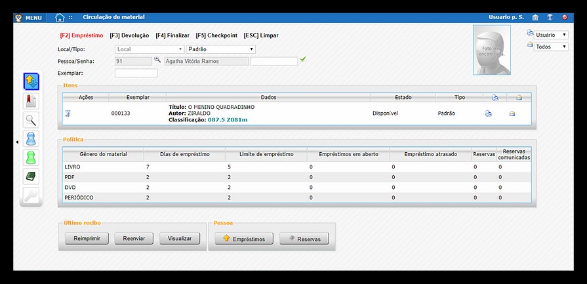Click the green person sidebar icon
587x284 pixels.
31,157
